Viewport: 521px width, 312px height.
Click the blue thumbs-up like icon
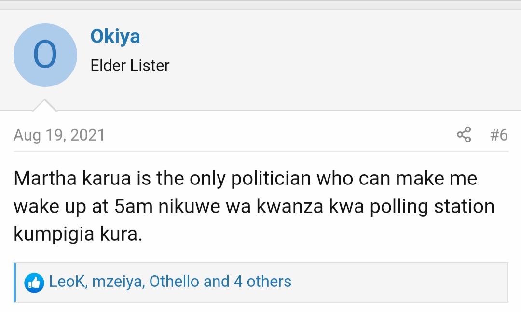coord(34,282)
